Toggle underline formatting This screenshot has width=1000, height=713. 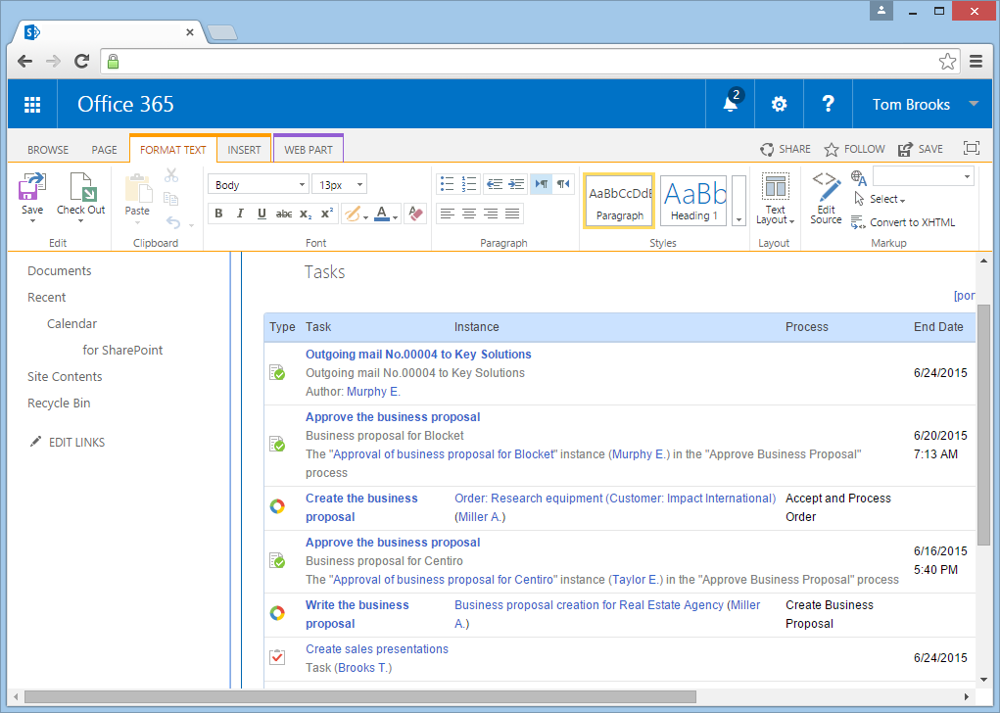262,214
